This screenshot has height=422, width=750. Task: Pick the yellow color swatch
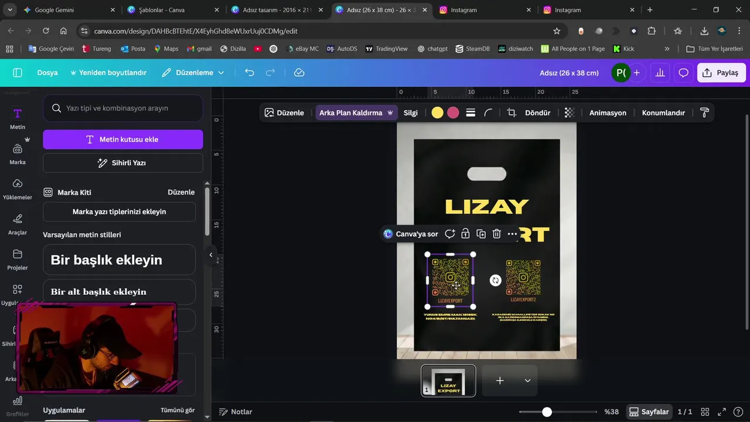click(x=437, y=113)
